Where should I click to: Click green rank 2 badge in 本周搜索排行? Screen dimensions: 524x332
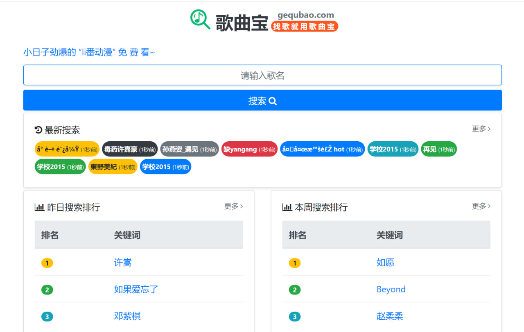(x=294, y=290)
